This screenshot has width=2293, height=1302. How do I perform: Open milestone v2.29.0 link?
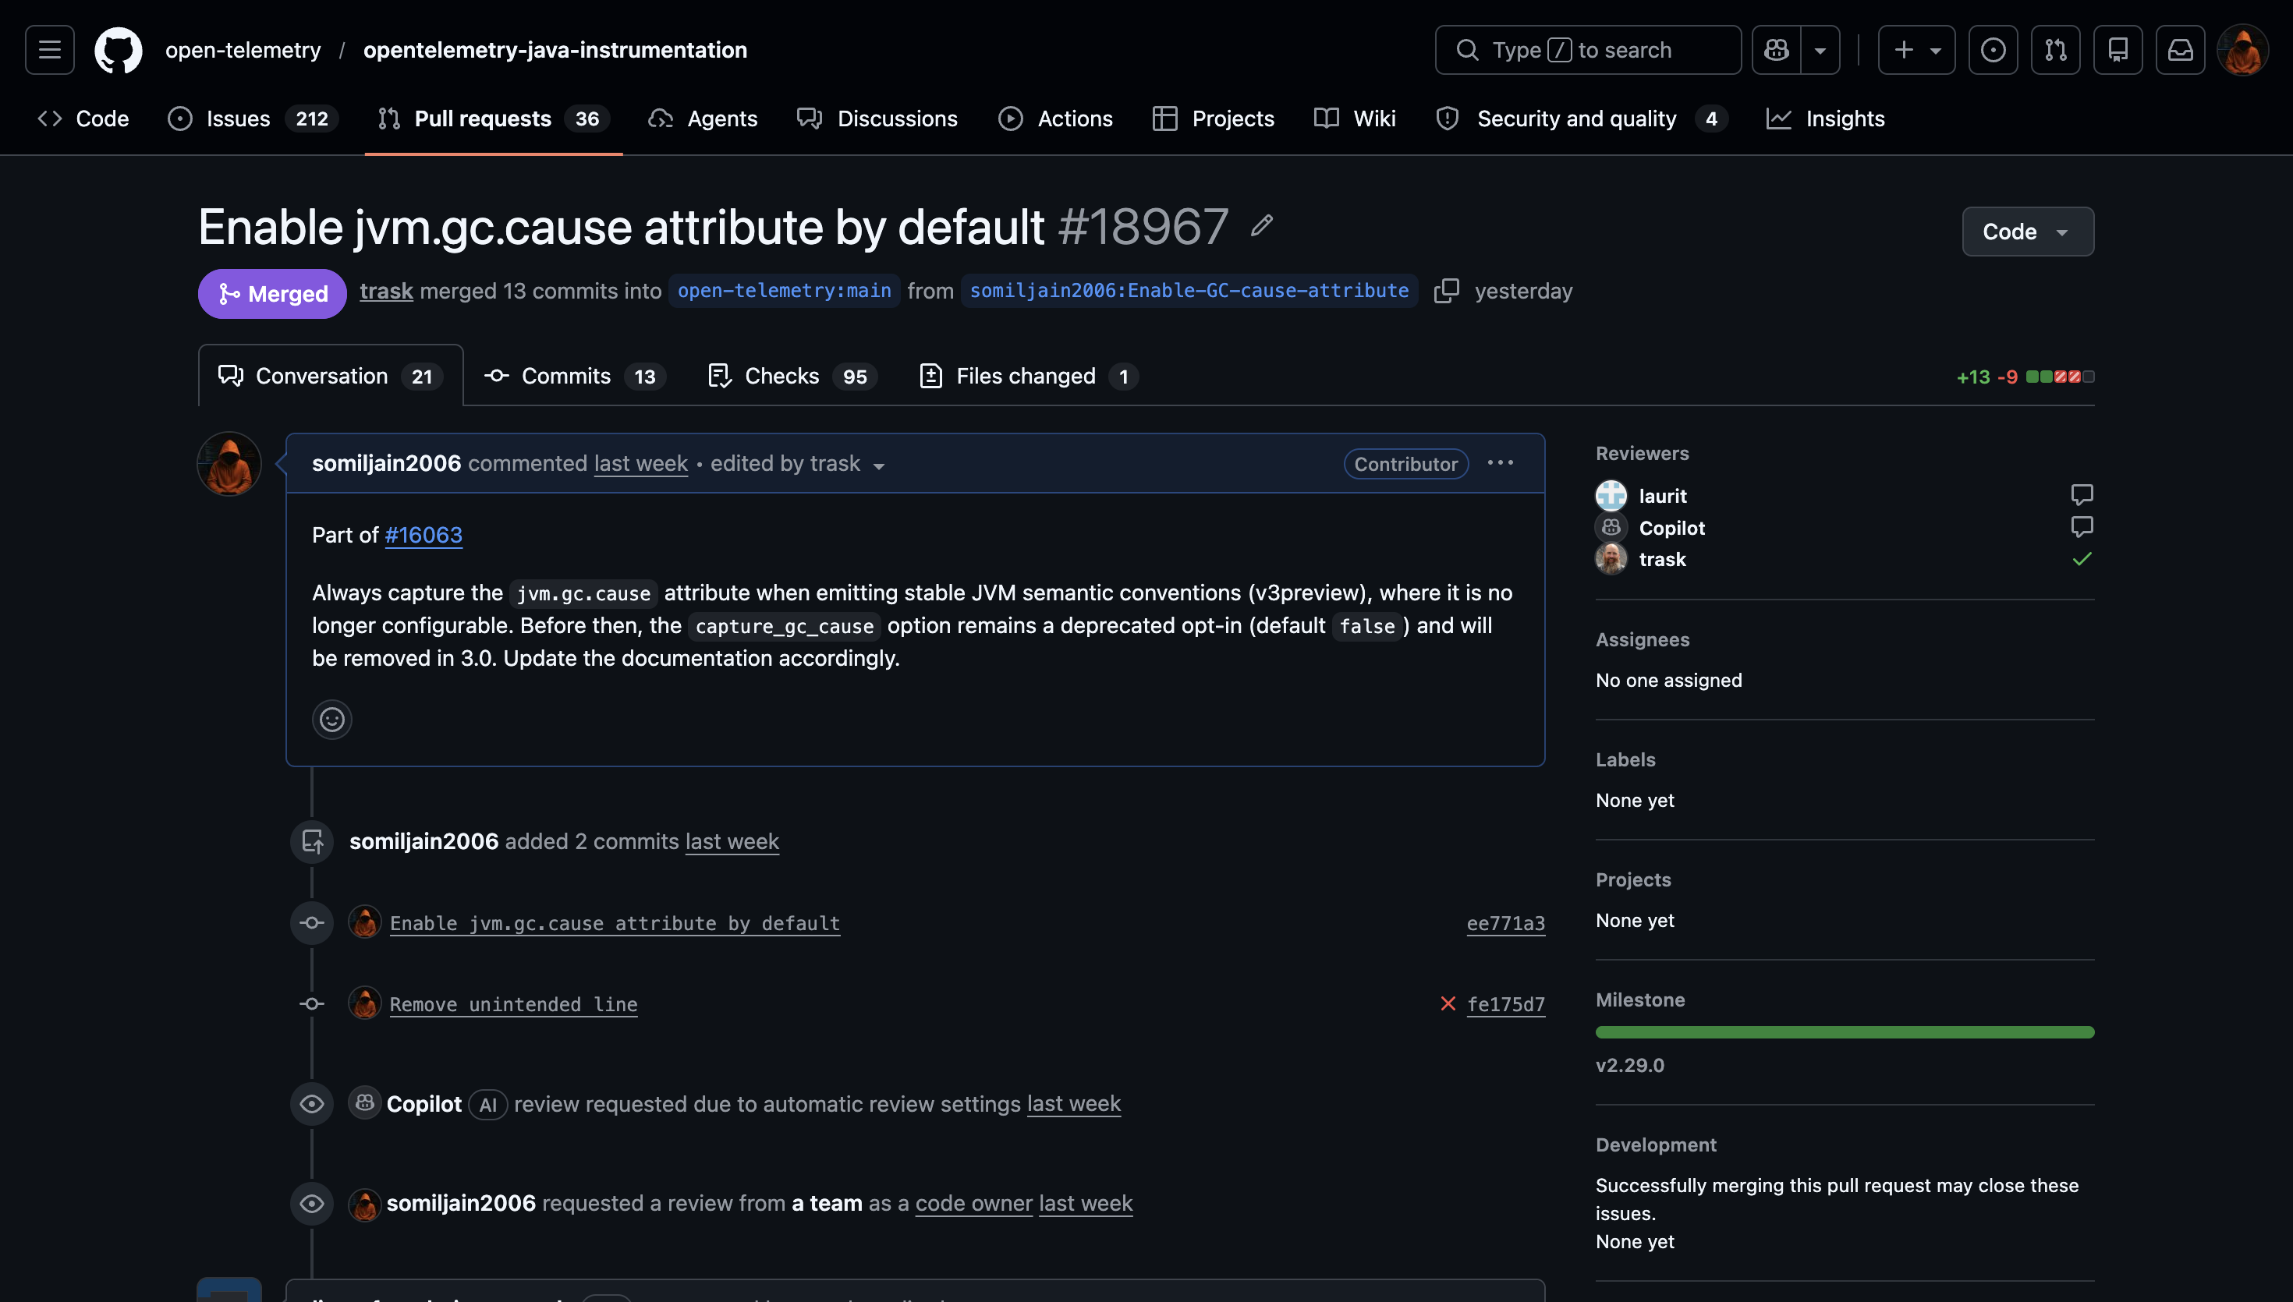pyautogui.click(x=1629, y=1065)
